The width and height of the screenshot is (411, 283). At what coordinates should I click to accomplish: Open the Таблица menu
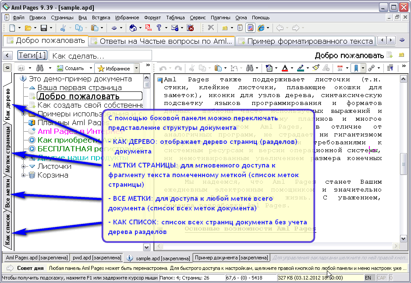point(175,17)
